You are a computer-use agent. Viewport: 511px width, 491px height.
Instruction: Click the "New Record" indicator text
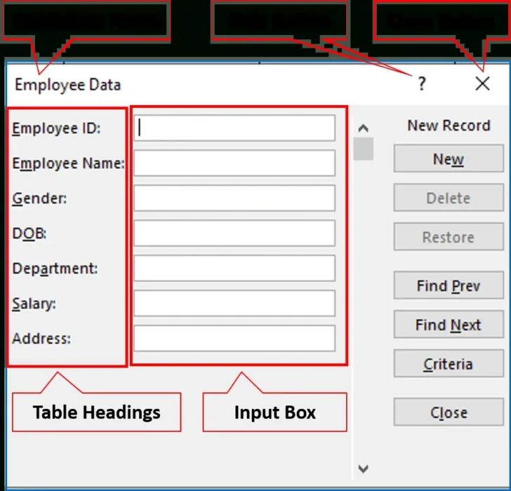tap(449, 126)
